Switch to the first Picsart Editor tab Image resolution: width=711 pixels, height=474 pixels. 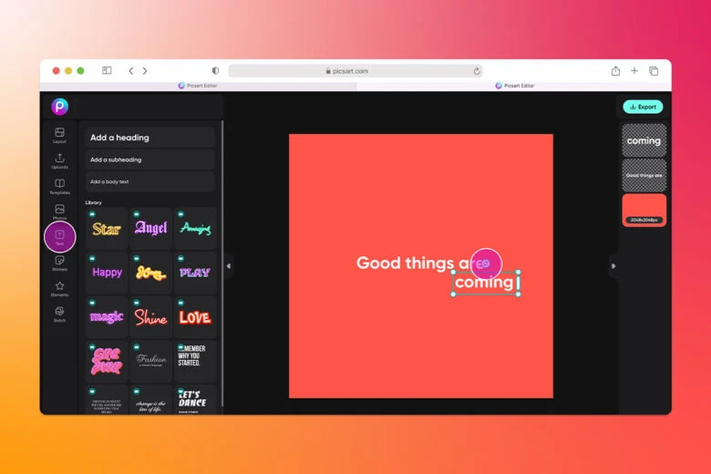197,86
